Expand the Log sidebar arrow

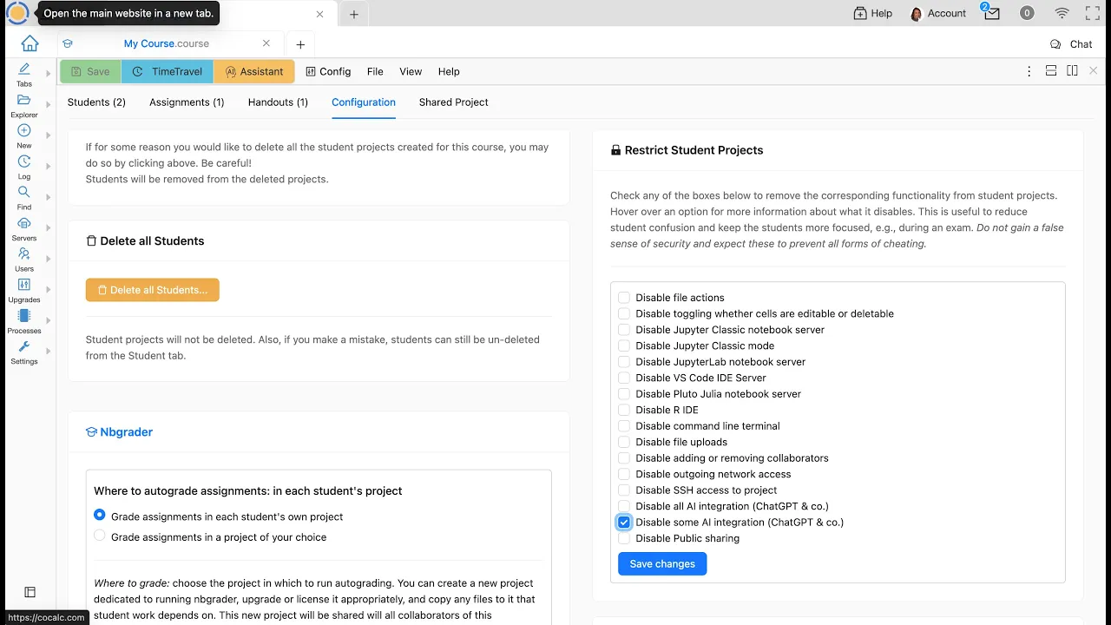pyautogui.click(x=48, y=167)
